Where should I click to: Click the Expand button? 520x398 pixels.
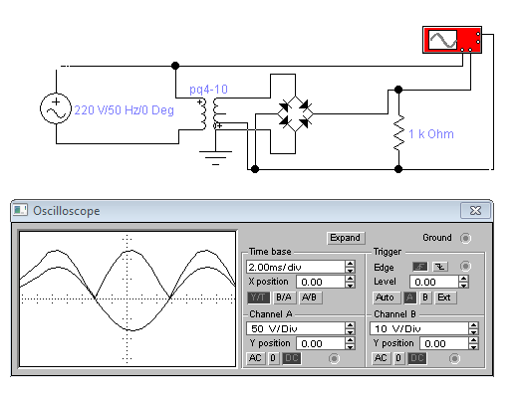pos(346,238)
